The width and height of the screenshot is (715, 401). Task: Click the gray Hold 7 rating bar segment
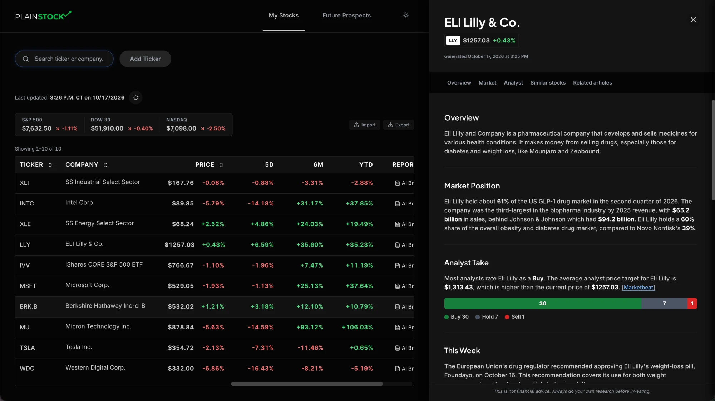pos(664,304)
